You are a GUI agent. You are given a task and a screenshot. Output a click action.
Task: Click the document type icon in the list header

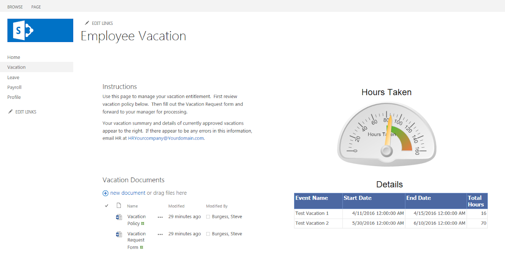point(119,206)
